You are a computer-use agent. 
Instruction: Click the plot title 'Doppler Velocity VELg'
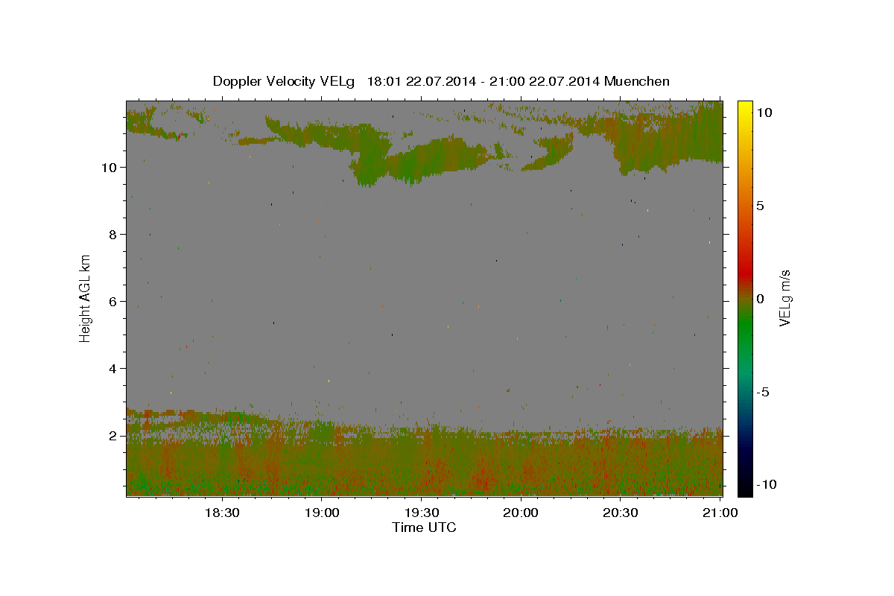[285, 81]
